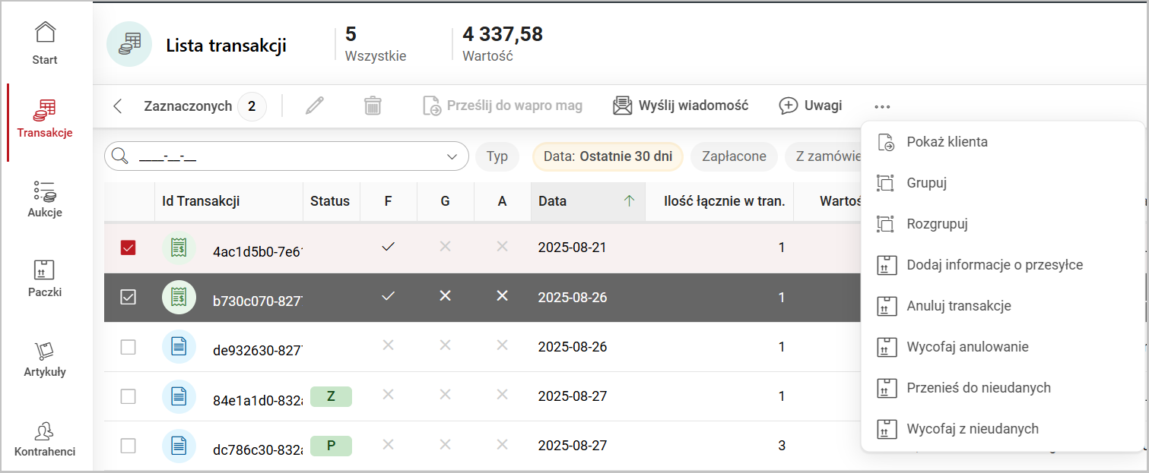This screenshot has width=1149, height=473.
Task: Click the trash delete icon in toolbar
Action: 373,106
